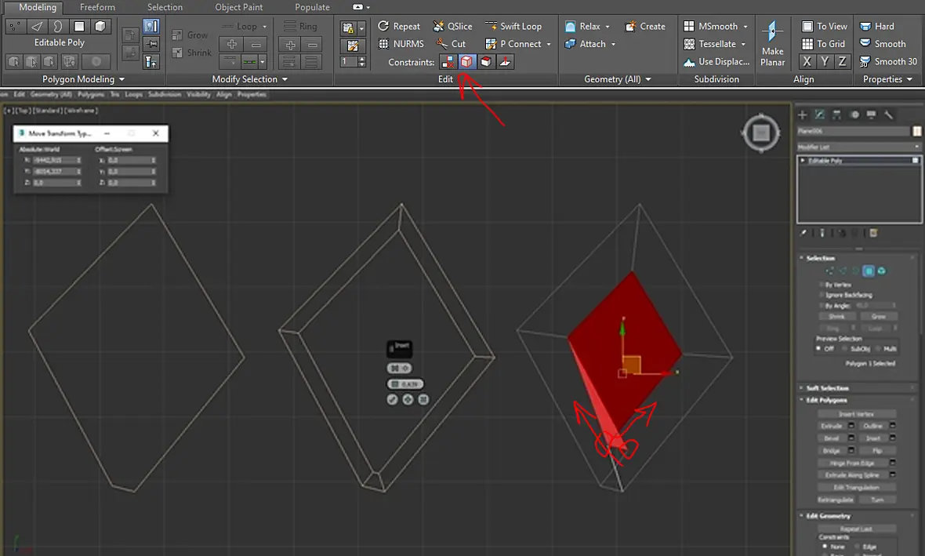This screenshot has width=925, height=556.
Task: Activate the Cut tool
Action: 452,44
